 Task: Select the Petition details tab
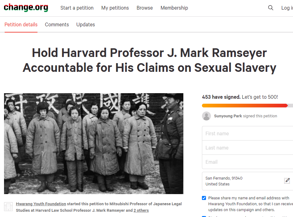21,24
